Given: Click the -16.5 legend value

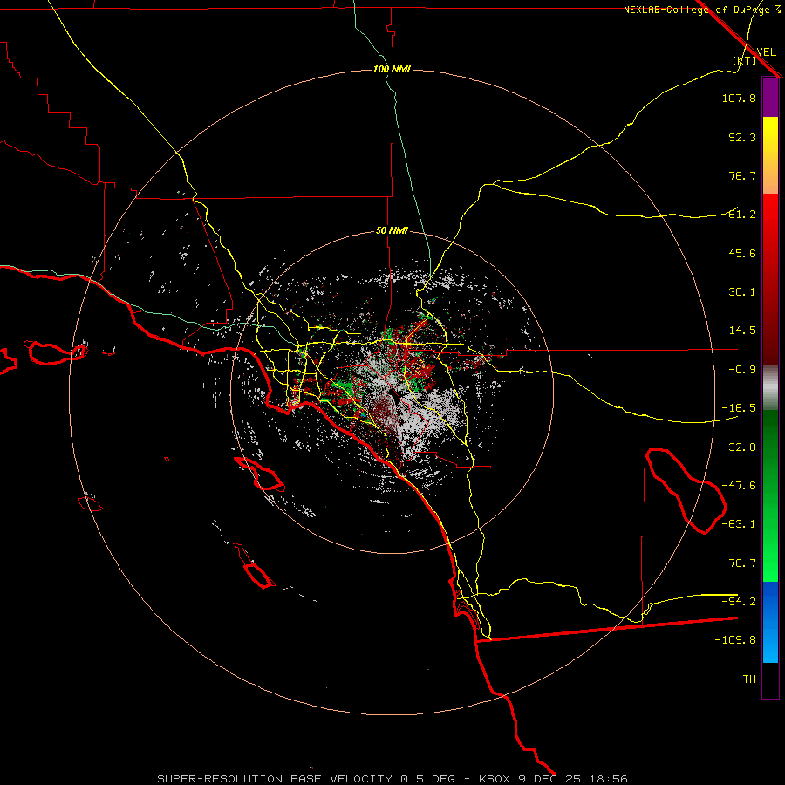Looking at the screenshot, I should (739, 408).
